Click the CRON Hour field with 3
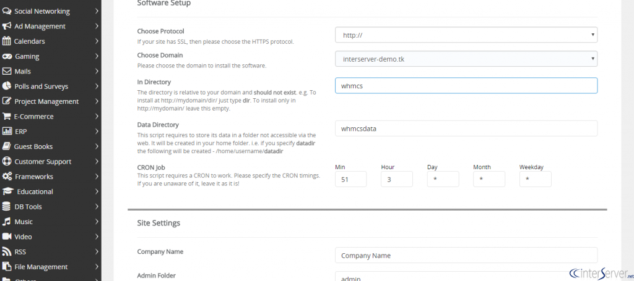Image resolution: width=634 pixels, height=281 pixels. coord(397,179)
